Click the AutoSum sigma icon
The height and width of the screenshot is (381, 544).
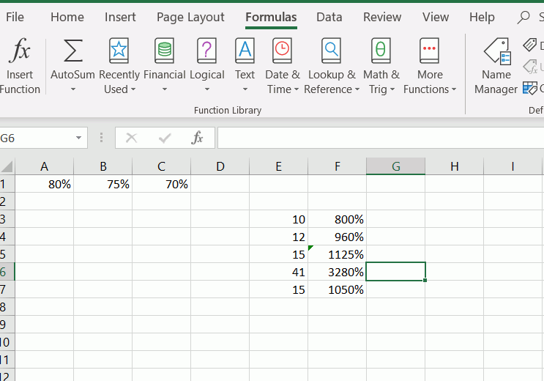point(72,53)
